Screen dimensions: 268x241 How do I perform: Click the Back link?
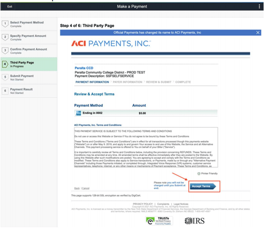pos(77,188)
